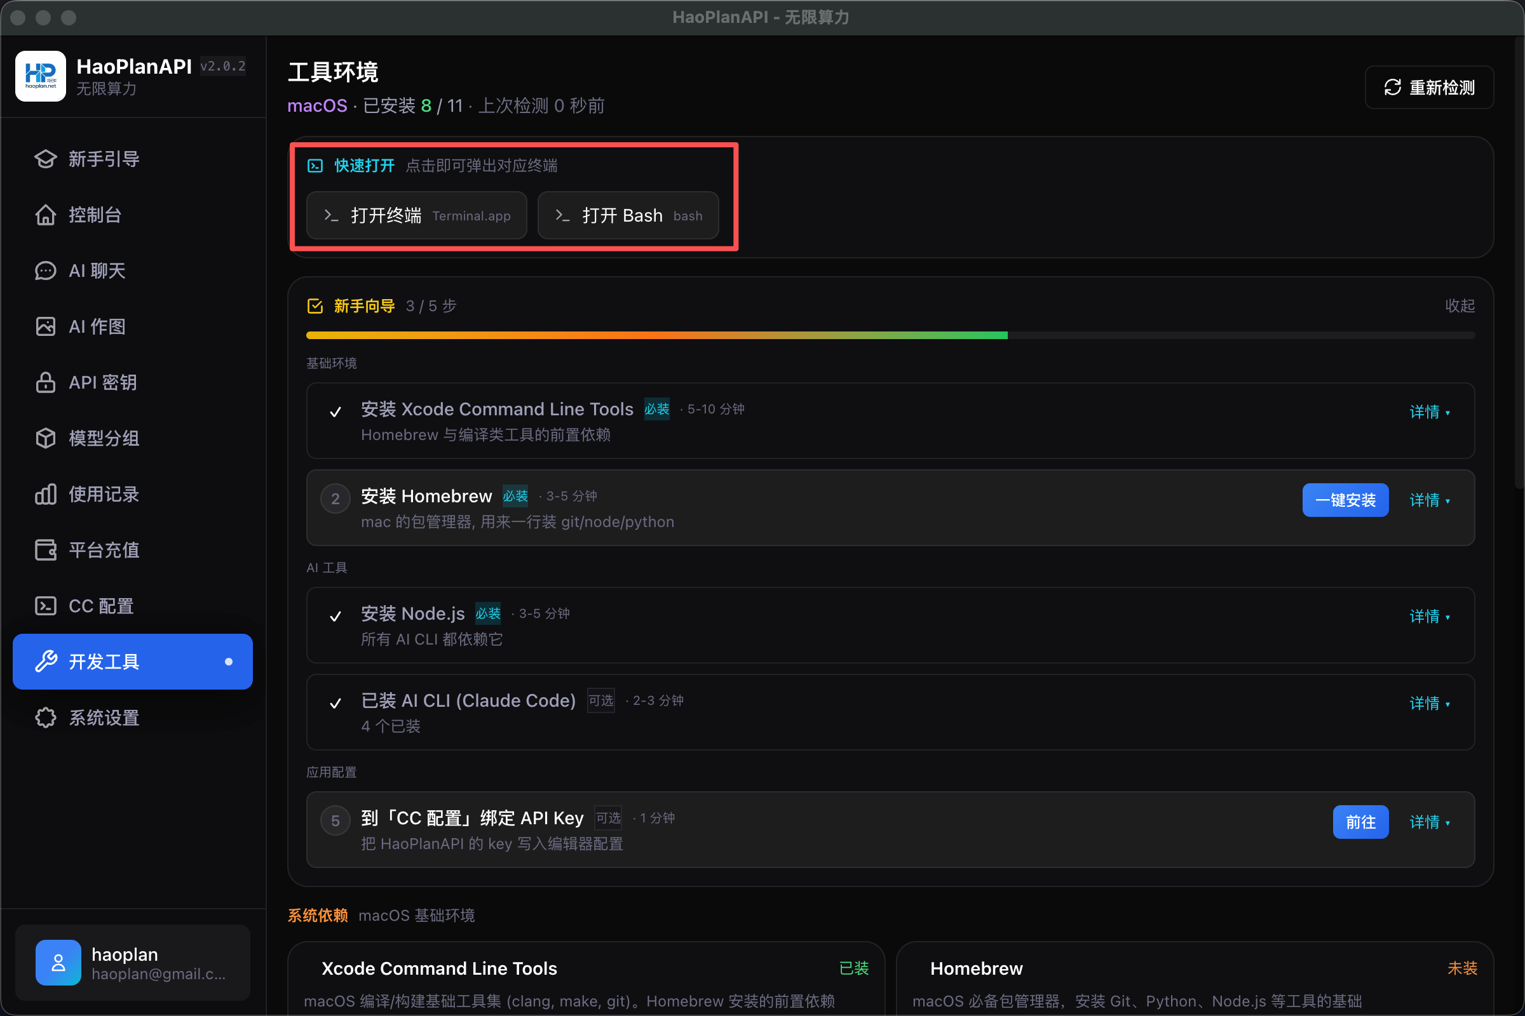Click the user avatar icon for haoplan
Image resolution: width=1525 pixels, height=1016 pixels.
click(58, 963)
